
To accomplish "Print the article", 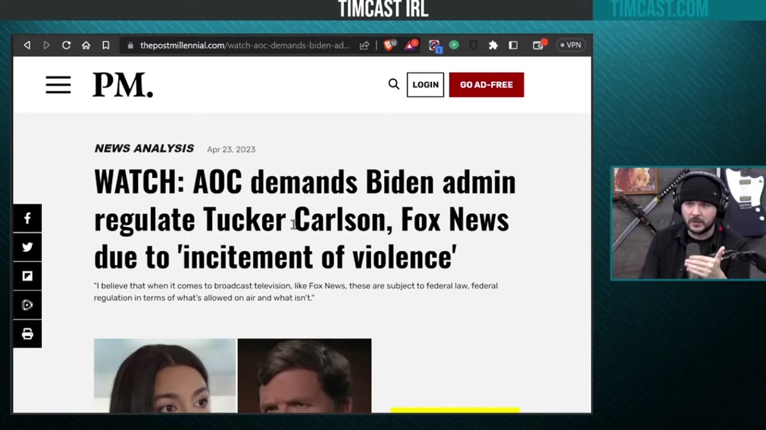I will pos(28,334).
